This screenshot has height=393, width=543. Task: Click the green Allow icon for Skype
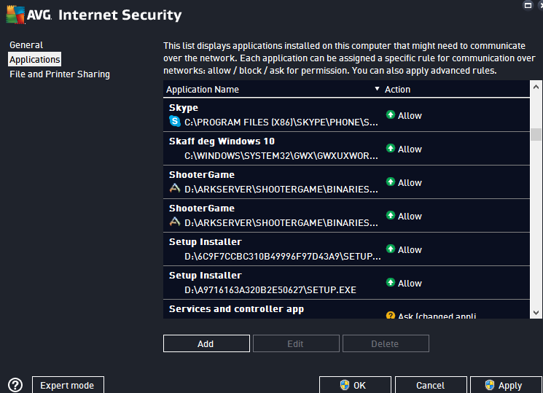click(x=390, y=115)
